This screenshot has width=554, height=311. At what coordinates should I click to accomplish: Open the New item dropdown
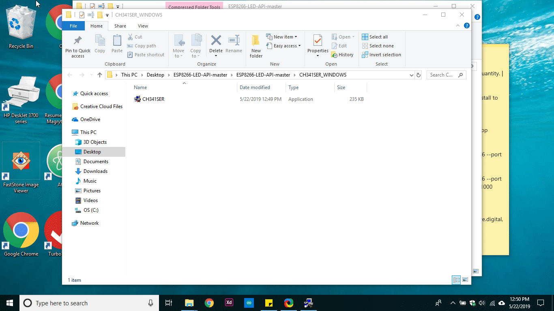[x=281, y=37]
